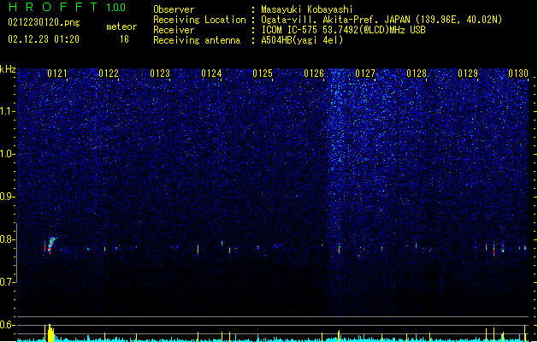The width and height of the screenshot is (538, 342).
Task: Click the 'Receiving Location' field label
Action: 199,20
